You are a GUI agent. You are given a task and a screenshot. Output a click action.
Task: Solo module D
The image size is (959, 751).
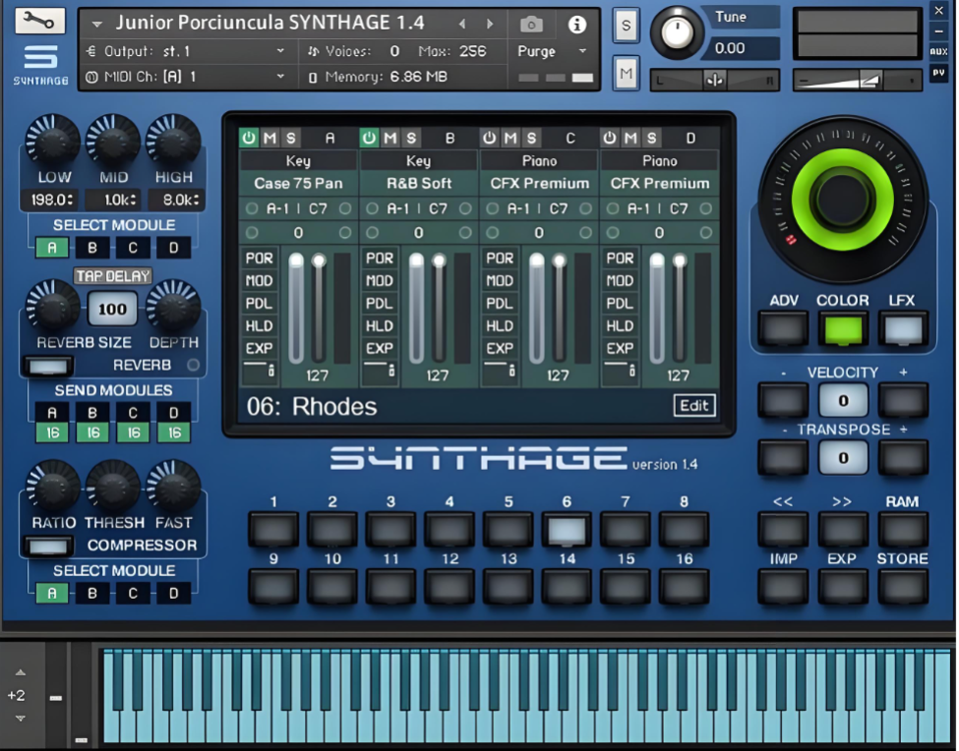click(652, 138)
